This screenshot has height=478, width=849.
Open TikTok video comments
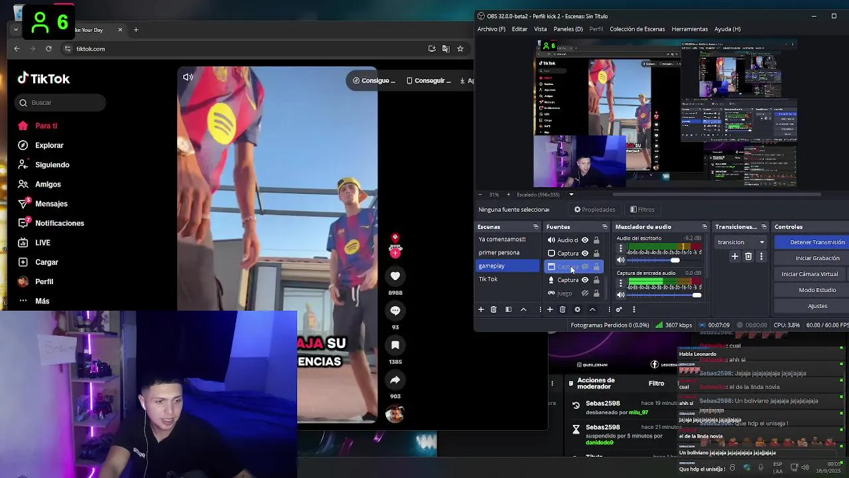tap(395, 310)
